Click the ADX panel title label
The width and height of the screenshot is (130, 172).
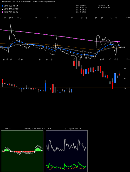[49, 129]
